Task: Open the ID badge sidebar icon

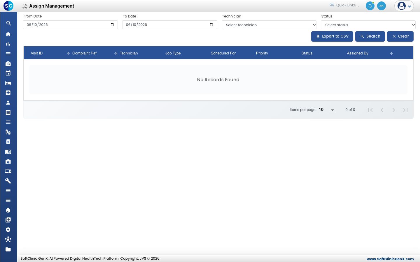Action: pyautogui.click(x=8, y=63)
